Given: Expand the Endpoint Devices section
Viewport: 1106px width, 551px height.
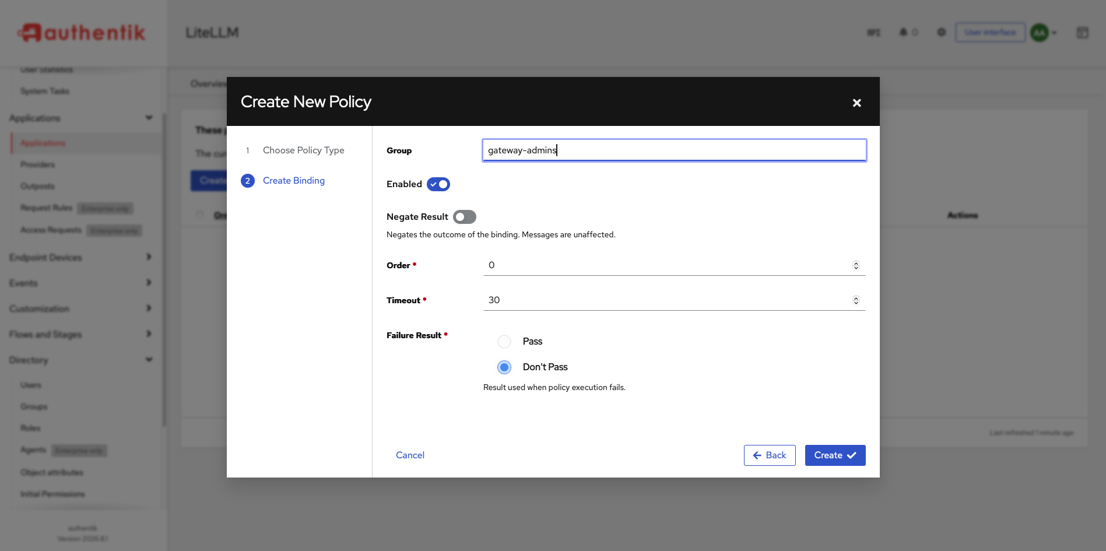Looking at the screenshot, I should pos(149,257).
